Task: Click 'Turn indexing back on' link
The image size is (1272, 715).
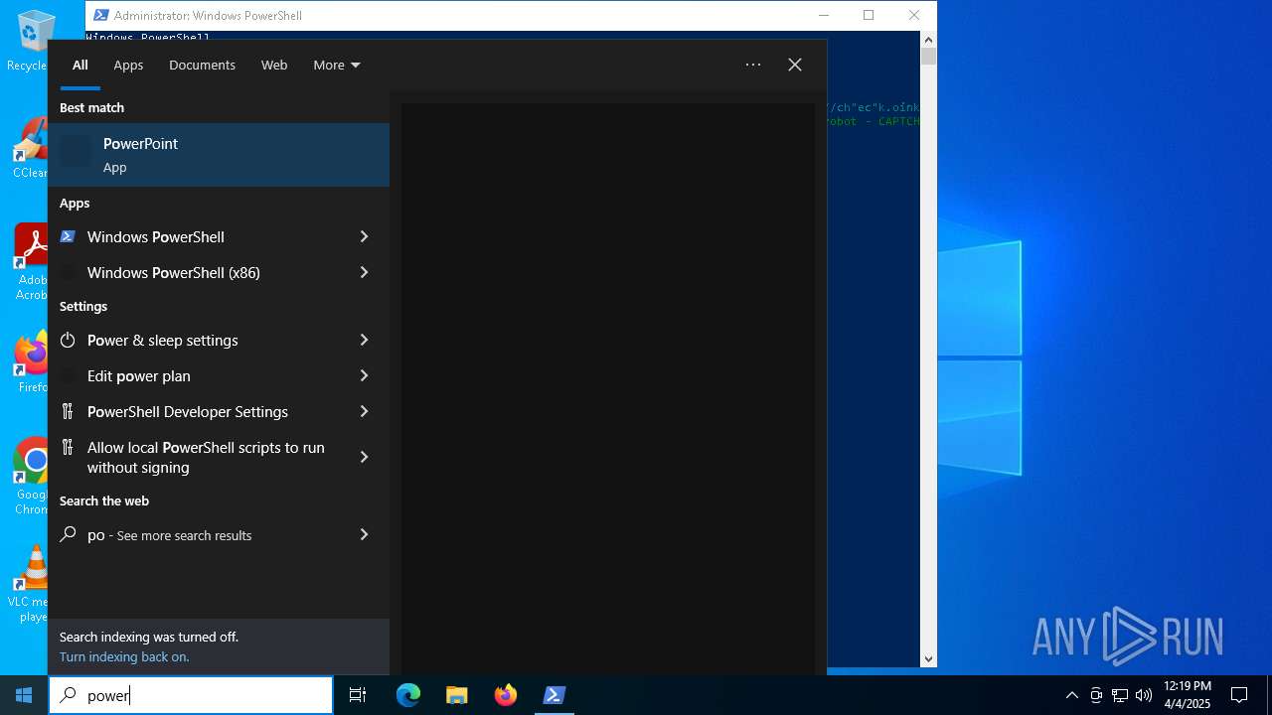Action: coord(124,656)
